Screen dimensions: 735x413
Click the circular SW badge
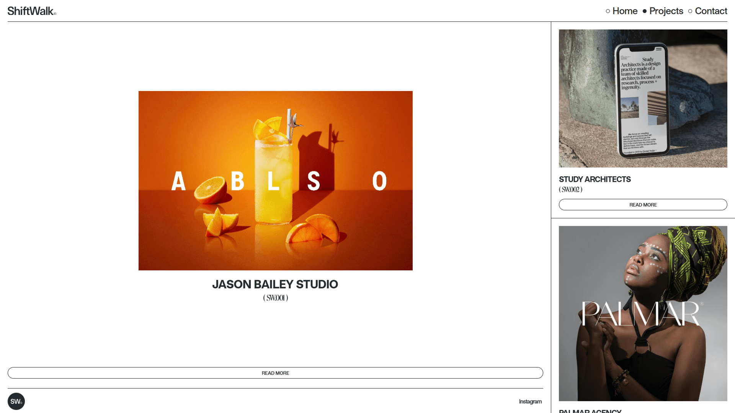pos(16,401)
